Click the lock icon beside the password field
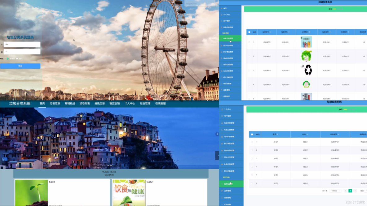The height and width of the screenshot is (206, 367). click(x=2, y=52)
